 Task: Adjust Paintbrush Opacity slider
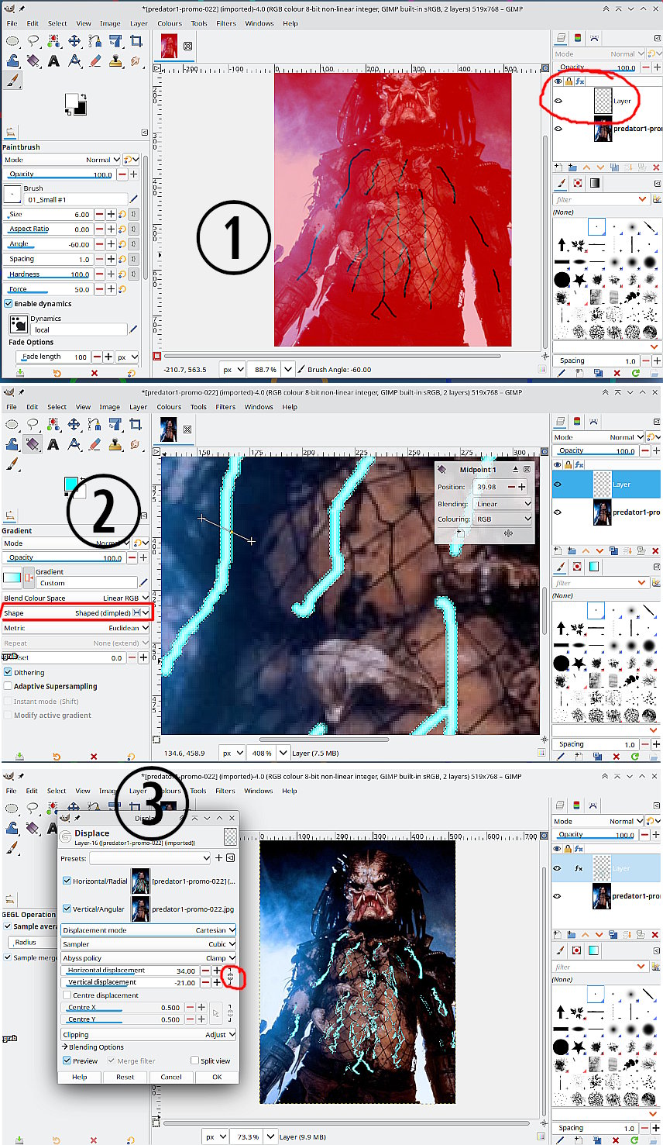60,174
